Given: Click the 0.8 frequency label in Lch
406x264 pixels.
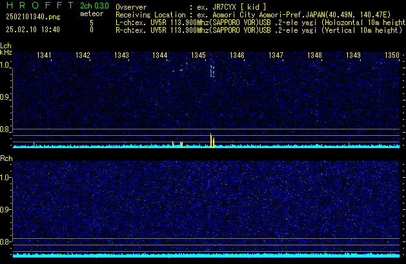Looking at the screenshot, I should click(x=5, y=129).
